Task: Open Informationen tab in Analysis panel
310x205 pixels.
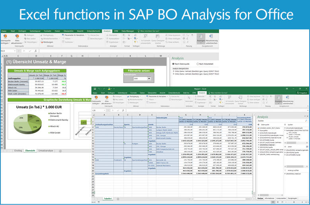Action: coord(269,198)
